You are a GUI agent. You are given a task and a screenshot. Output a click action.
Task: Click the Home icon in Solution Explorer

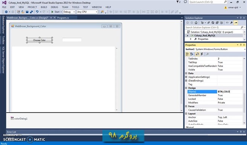tap(196, 23)
